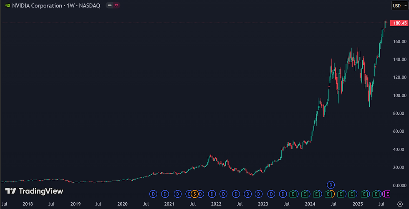The height and width of the screenshot is (209, 409).
Task: Click the last green E earnings marker before Jul 2025
Action: 376,194
